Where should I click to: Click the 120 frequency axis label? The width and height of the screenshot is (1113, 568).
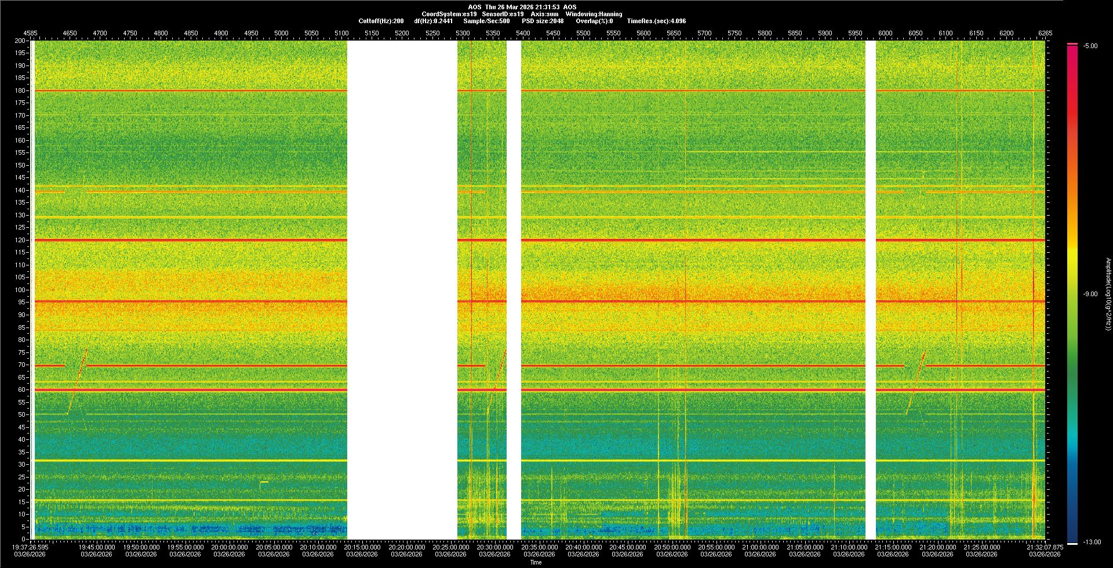point(21,240)
